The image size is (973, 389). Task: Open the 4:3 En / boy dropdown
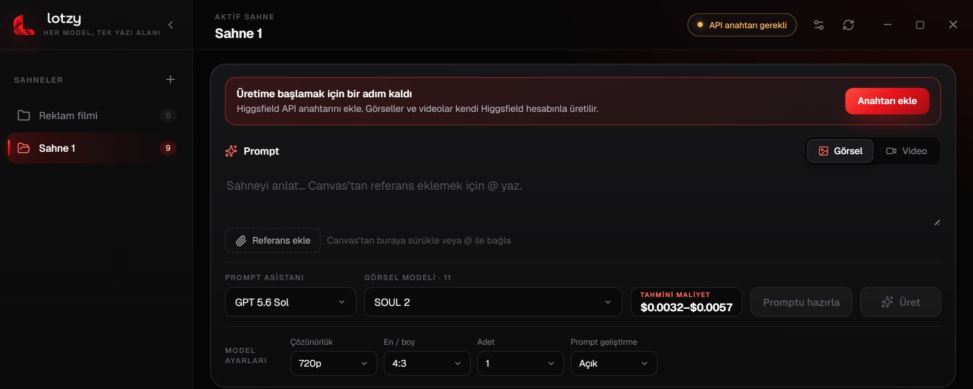427,363
